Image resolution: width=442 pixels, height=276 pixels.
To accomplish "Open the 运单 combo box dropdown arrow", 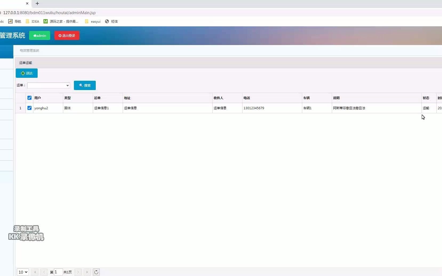I will coord(67,86).
